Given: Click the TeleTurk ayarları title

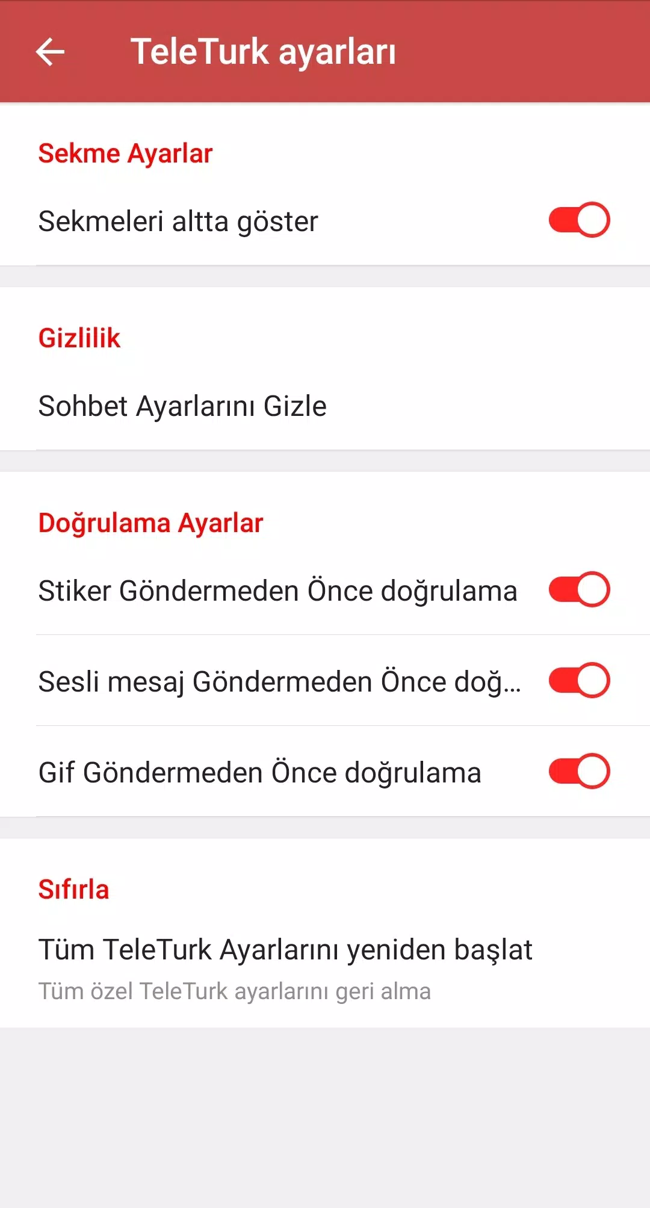Looking at the screenshot, I should (263, 52).
